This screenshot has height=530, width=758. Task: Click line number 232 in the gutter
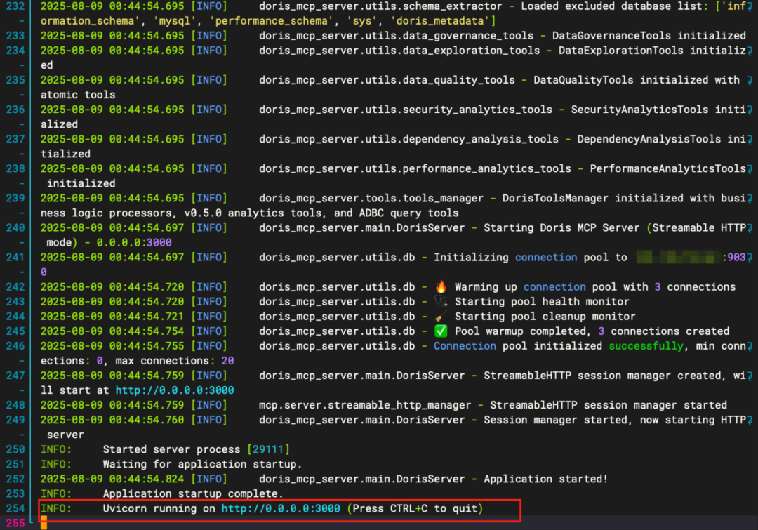[15, 6]
